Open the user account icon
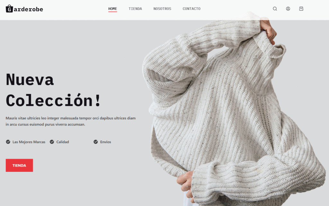 [288, 9]
